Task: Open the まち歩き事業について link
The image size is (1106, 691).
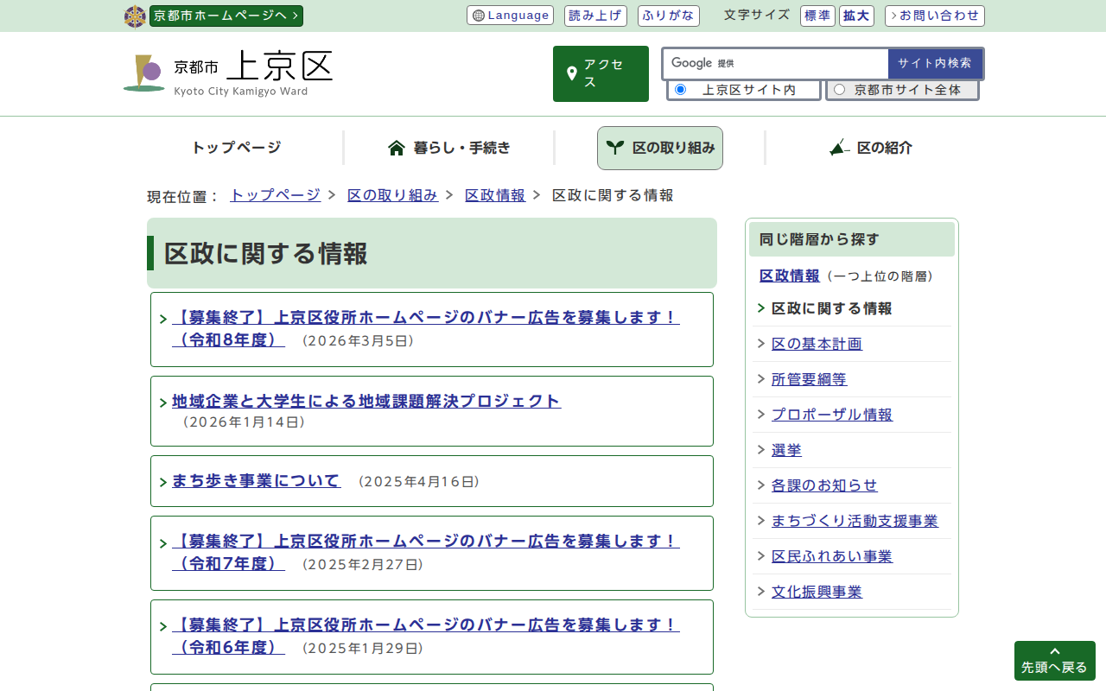Action: coord(256,480)
